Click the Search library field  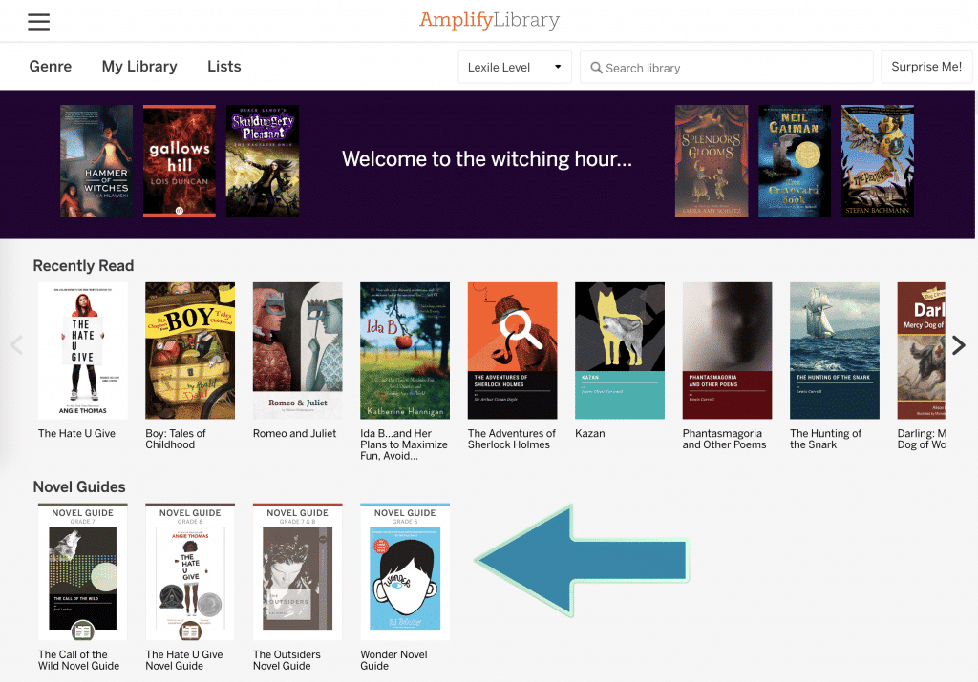tap(726, 67)
